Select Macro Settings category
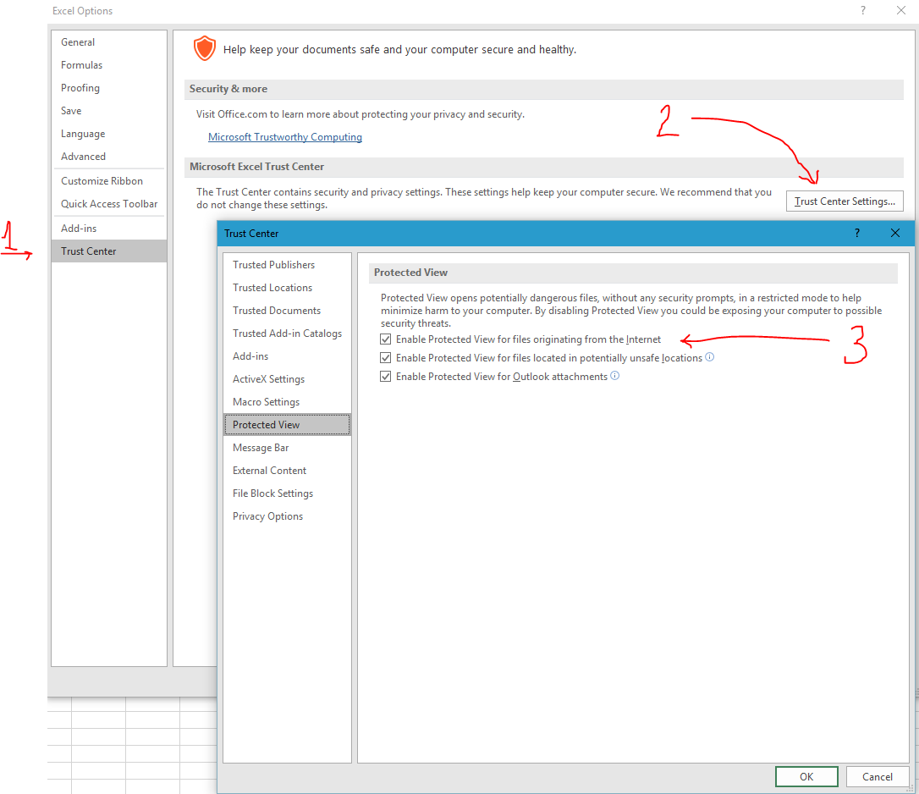919x794 pixels. [266, 402]
